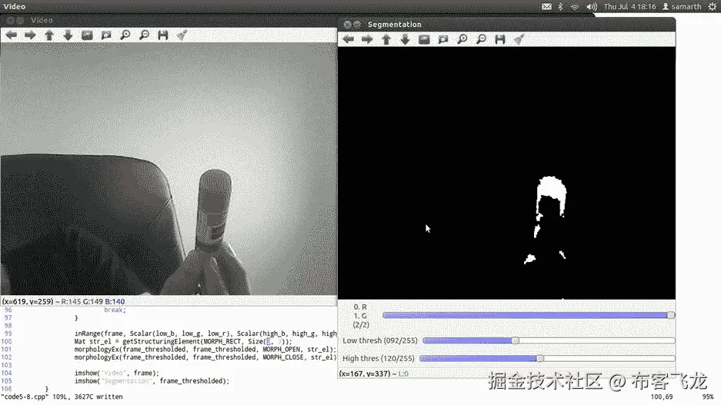This screenshot has height=405, width=721.
Task: Click the High thres (120/255) label
Action: 378,358
